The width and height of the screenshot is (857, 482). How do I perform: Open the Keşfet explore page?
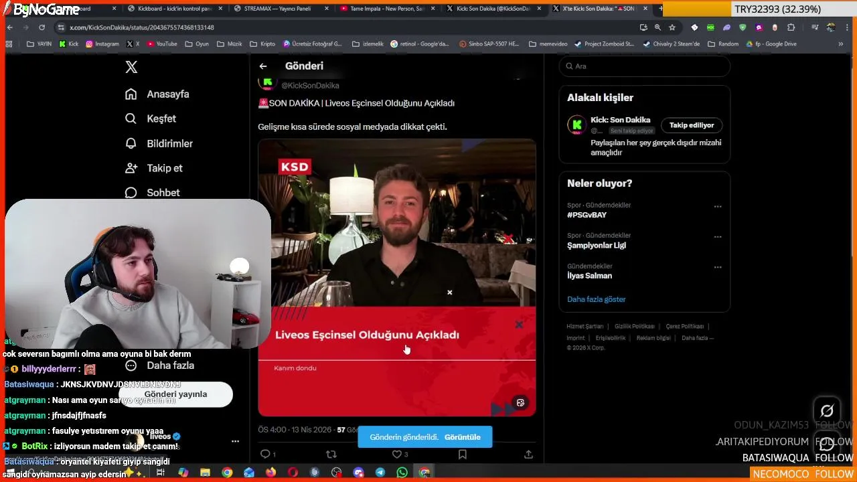tap(151, 118)
